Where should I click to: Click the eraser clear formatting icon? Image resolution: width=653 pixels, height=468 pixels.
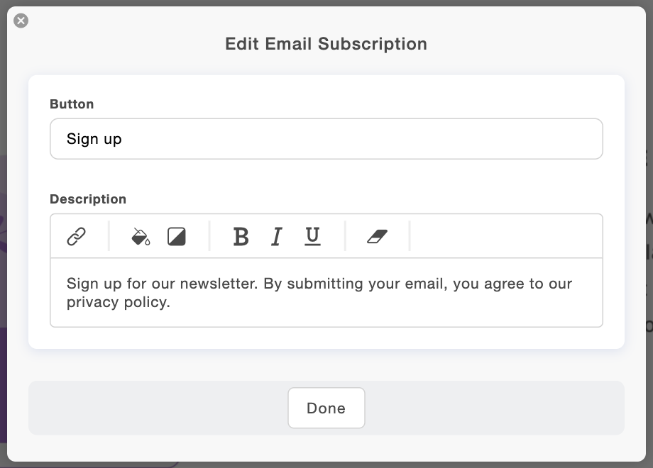[377, 236]
